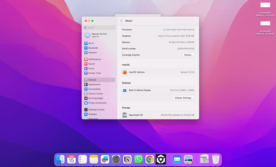
Task: Open Screen Time settings
Action: click(94, 73)
